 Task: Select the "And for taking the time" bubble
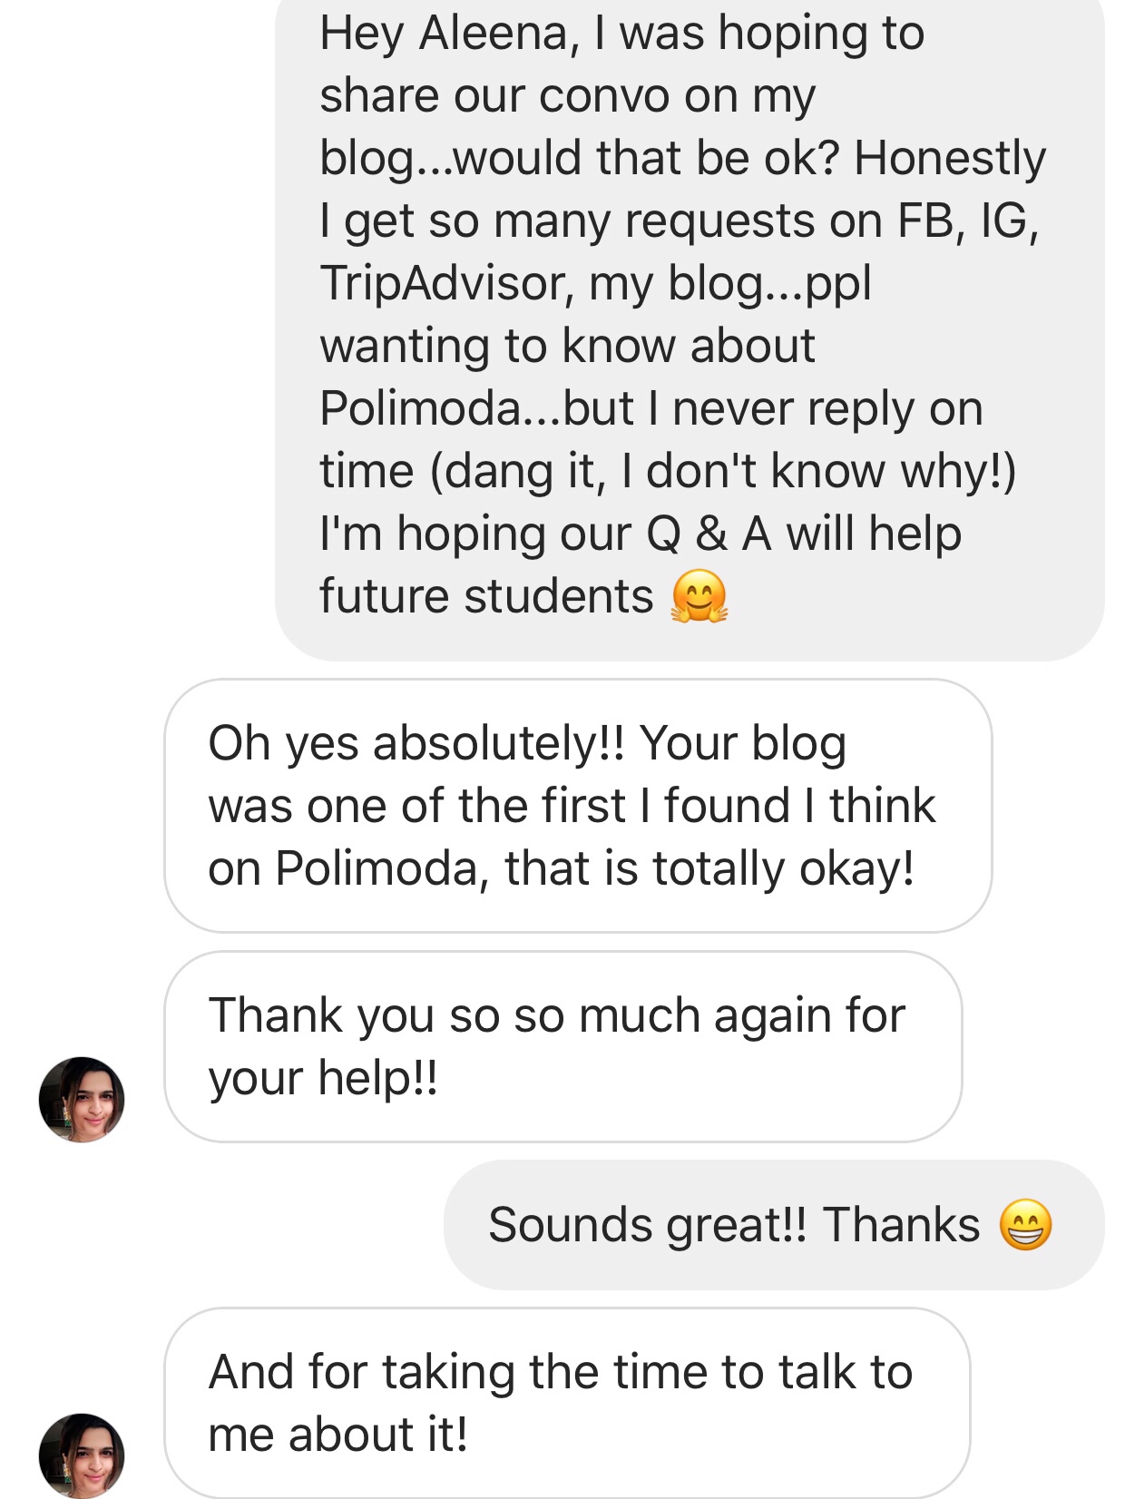[x=567, y=1403]
